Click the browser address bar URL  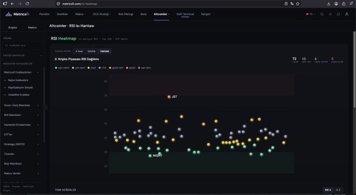pyautogui.click(x=80, y=4)
